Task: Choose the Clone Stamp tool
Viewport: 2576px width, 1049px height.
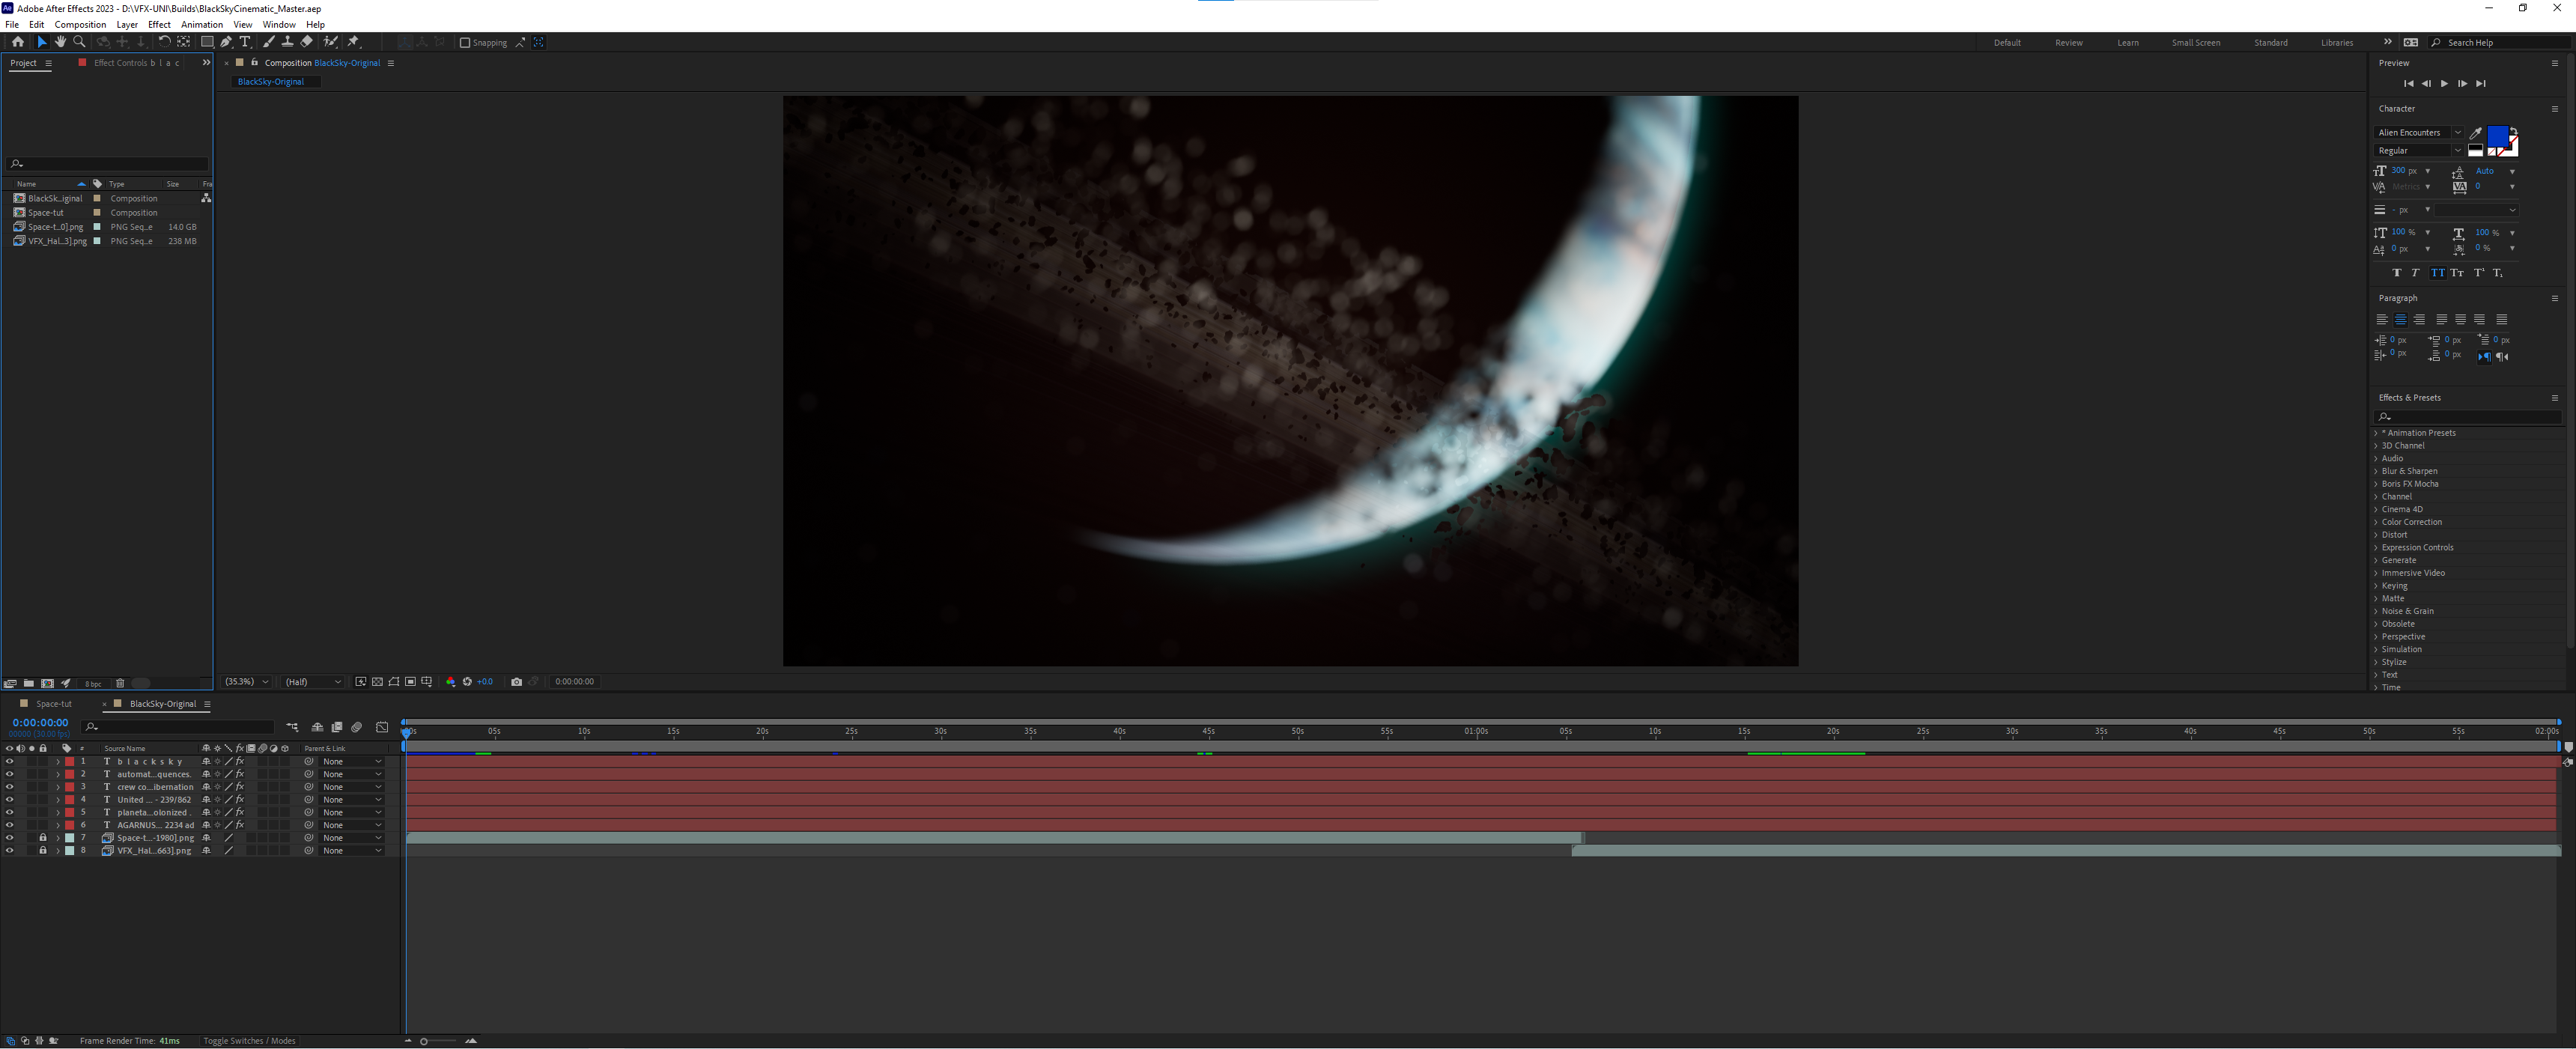Action: click(288, 42)
